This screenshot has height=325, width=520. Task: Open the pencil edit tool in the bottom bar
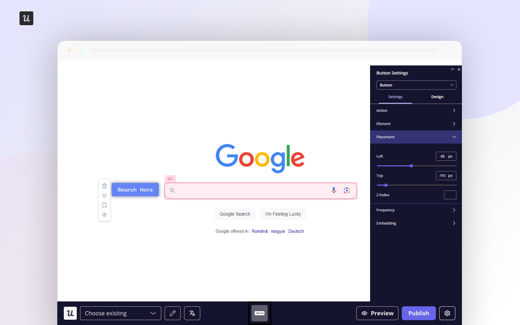[x=172, y=313]
